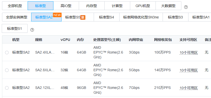Image resolution: width=211 pixels, height=98 pixels.
Task: Click the 7Gbps bandwidth cell
Action: coord(134,88)
